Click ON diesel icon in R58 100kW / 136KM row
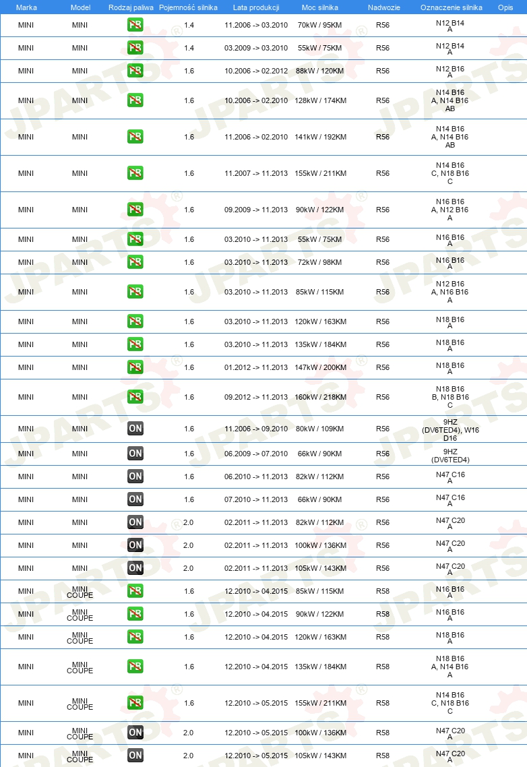This screenshot has height=767, width=527. [135, 733]
